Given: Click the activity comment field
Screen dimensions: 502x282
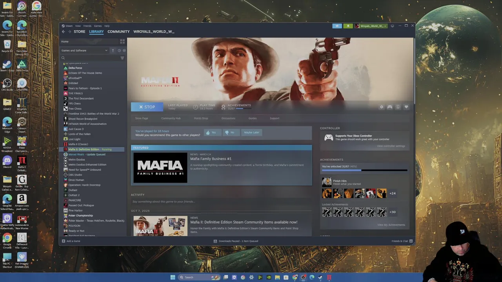Looking at the screenshot, I should (221, 202).
